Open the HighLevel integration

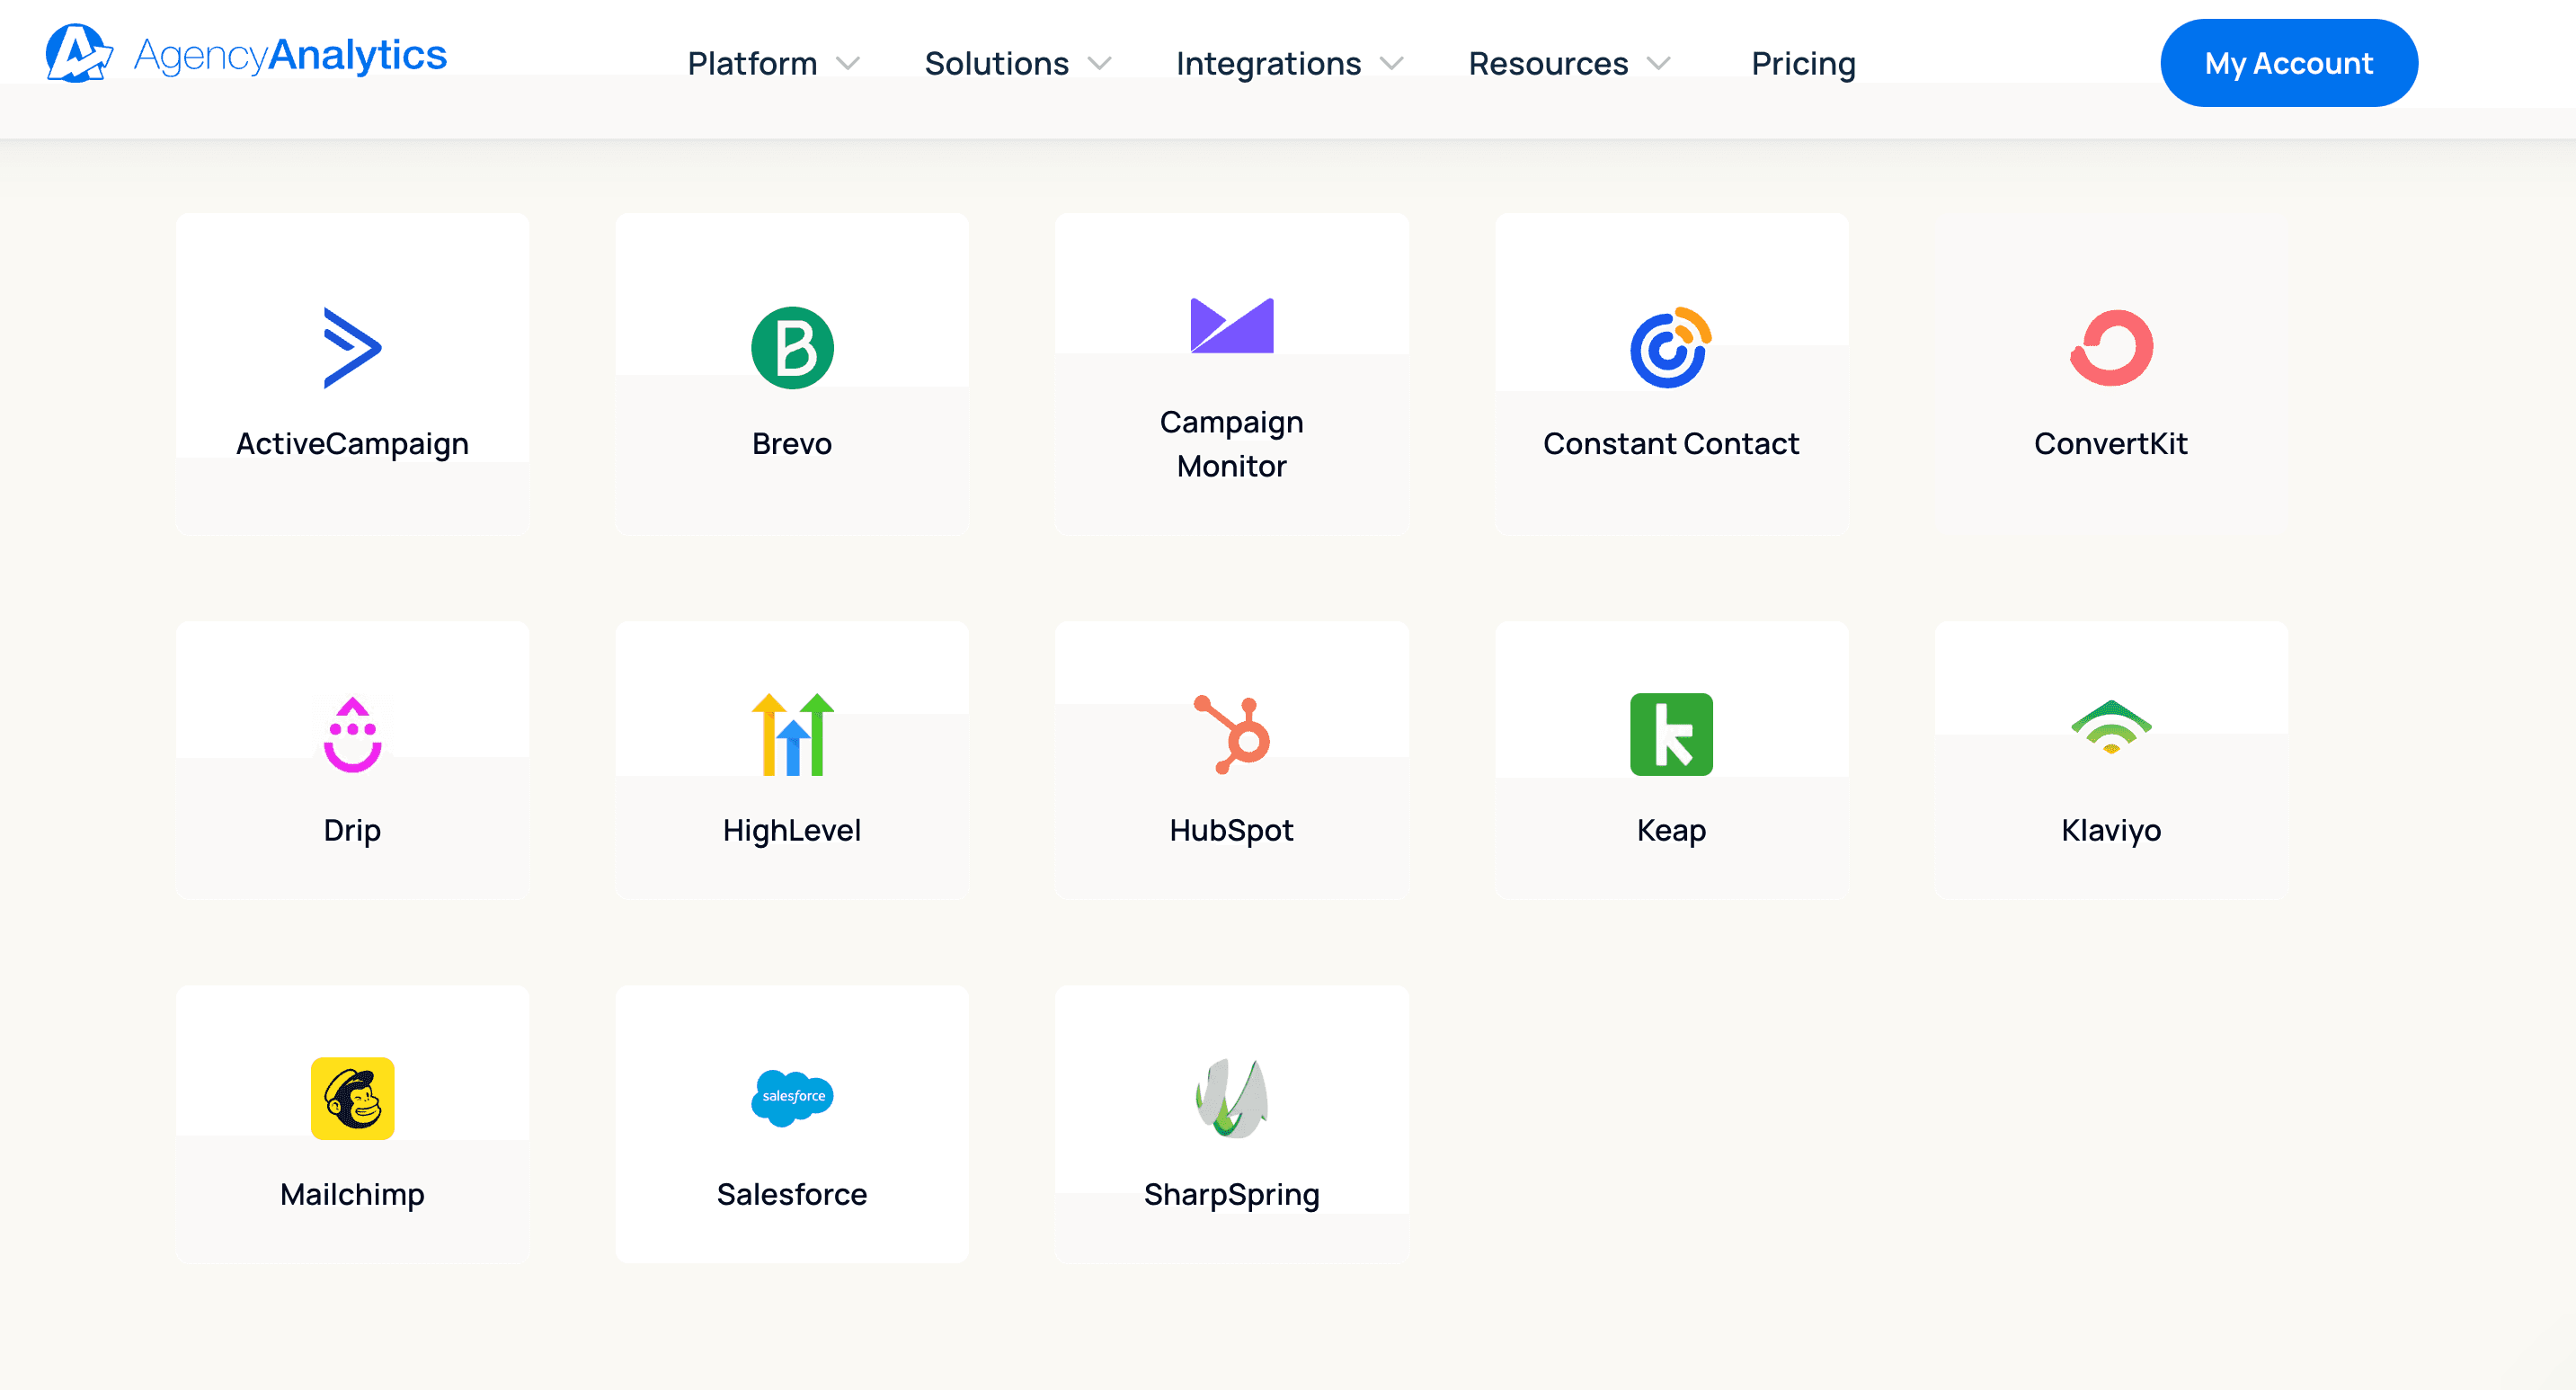(791, 733)
